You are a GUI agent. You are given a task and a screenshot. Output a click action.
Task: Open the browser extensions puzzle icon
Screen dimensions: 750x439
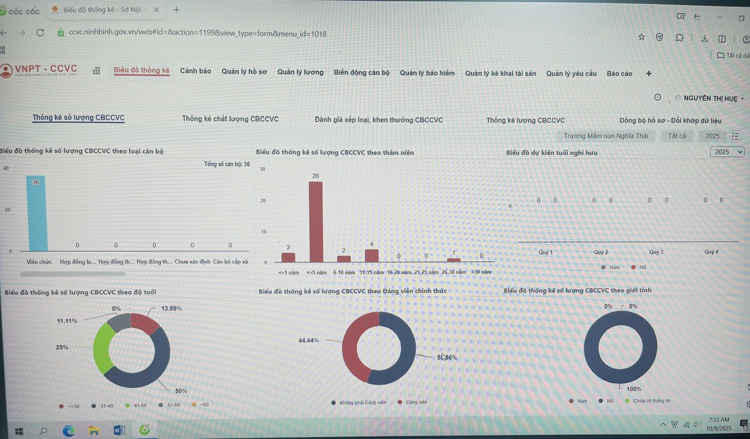click(x=679, y=37)
